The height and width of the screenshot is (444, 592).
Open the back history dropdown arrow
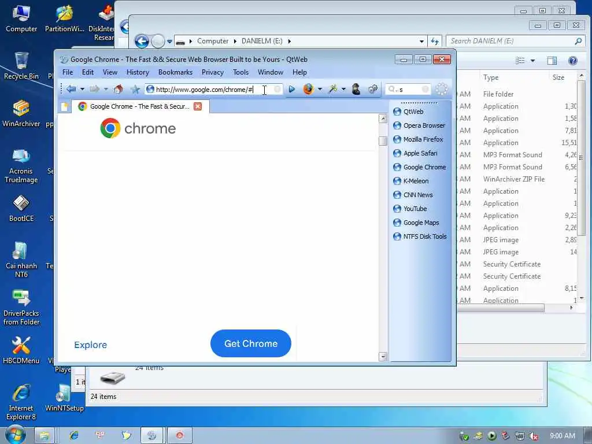point(82,90)
